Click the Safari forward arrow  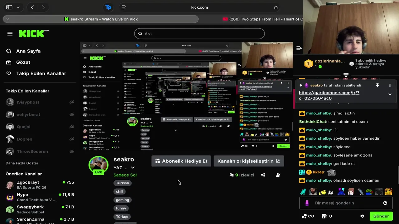click(43, 7)
